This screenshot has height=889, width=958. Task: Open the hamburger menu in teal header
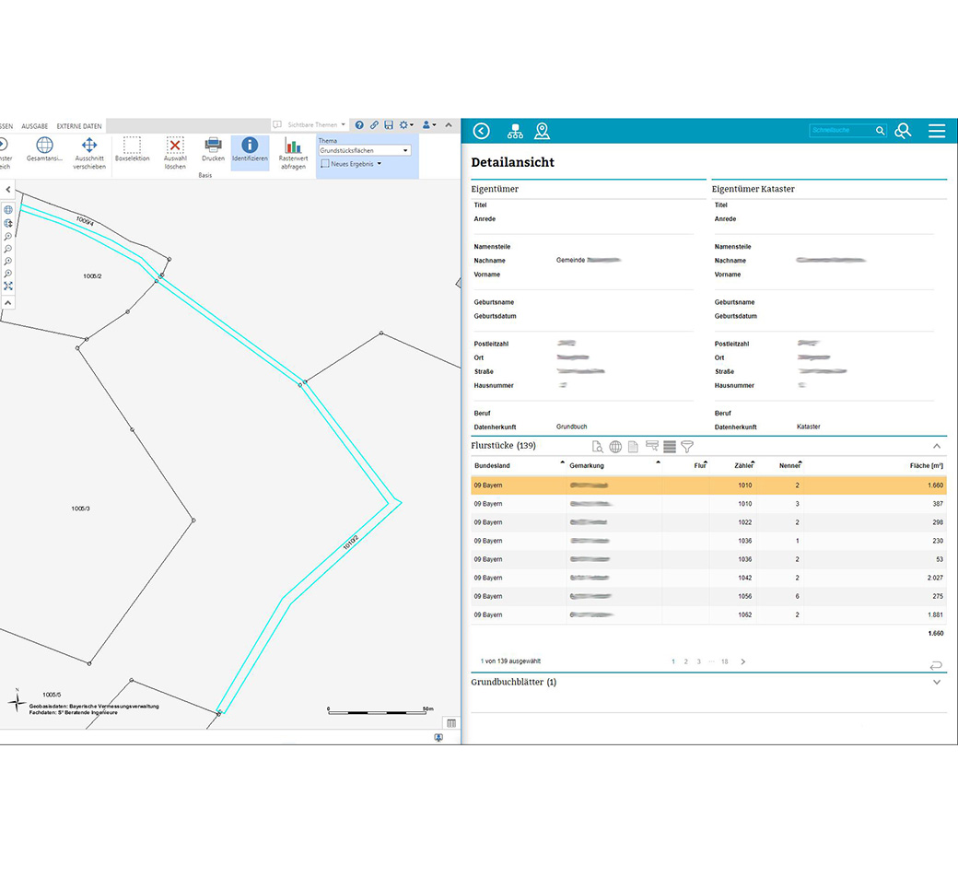[937, 131]
